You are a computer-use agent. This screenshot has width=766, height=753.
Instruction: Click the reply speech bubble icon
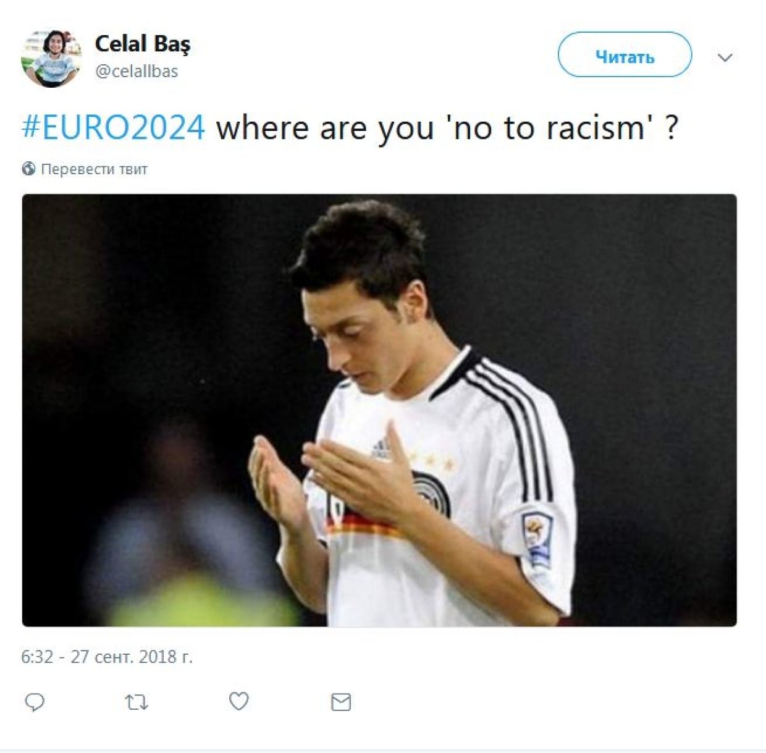[34, 702]
